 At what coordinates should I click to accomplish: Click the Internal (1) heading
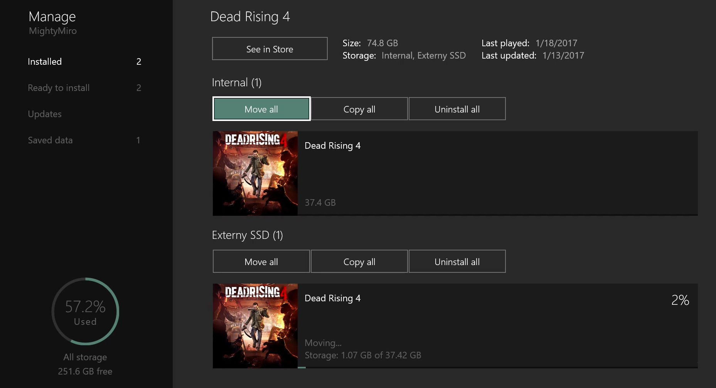click(x=237, y=82)
